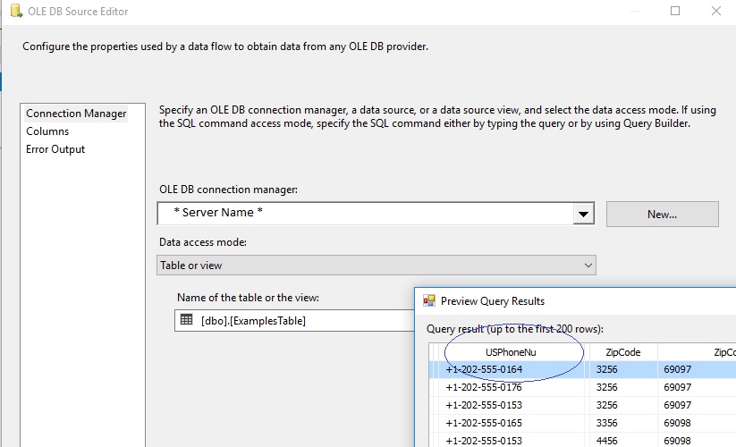Click the ZipCode column header
The image size is (736, 447).
(x=623, y=352)
